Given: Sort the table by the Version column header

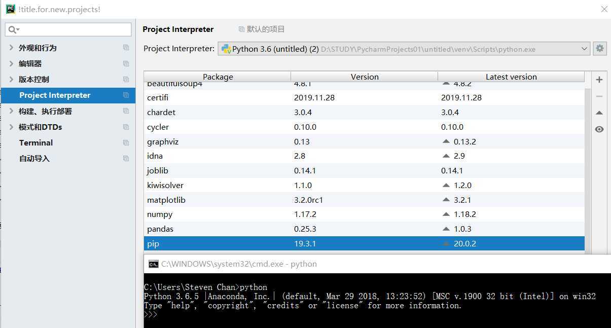Looking at the screenshot, I should (365, 77).
